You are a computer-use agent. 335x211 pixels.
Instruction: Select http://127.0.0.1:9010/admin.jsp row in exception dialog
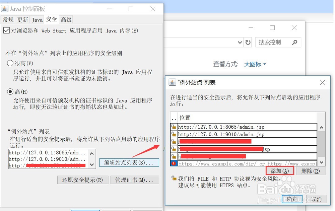[x=247, y=134]
